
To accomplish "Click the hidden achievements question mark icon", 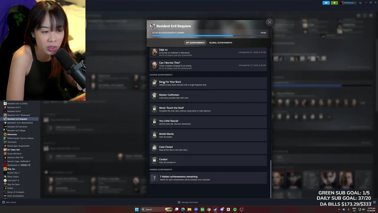I will pos(154,178).
